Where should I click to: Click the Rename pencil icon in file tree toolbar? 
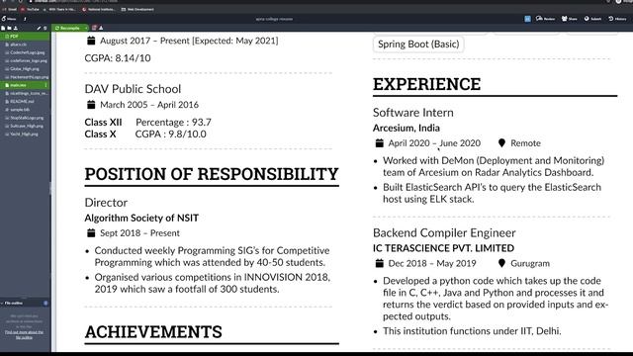coord(39,28)
